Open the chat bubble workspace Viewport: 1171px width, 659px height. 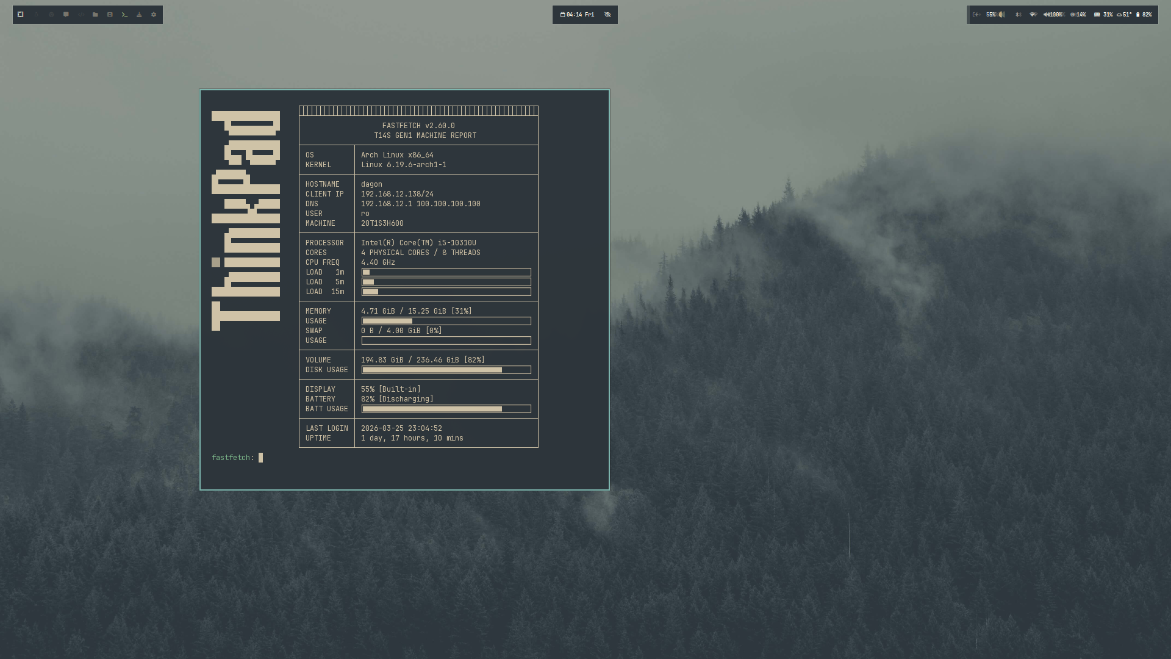pos(66,15)
